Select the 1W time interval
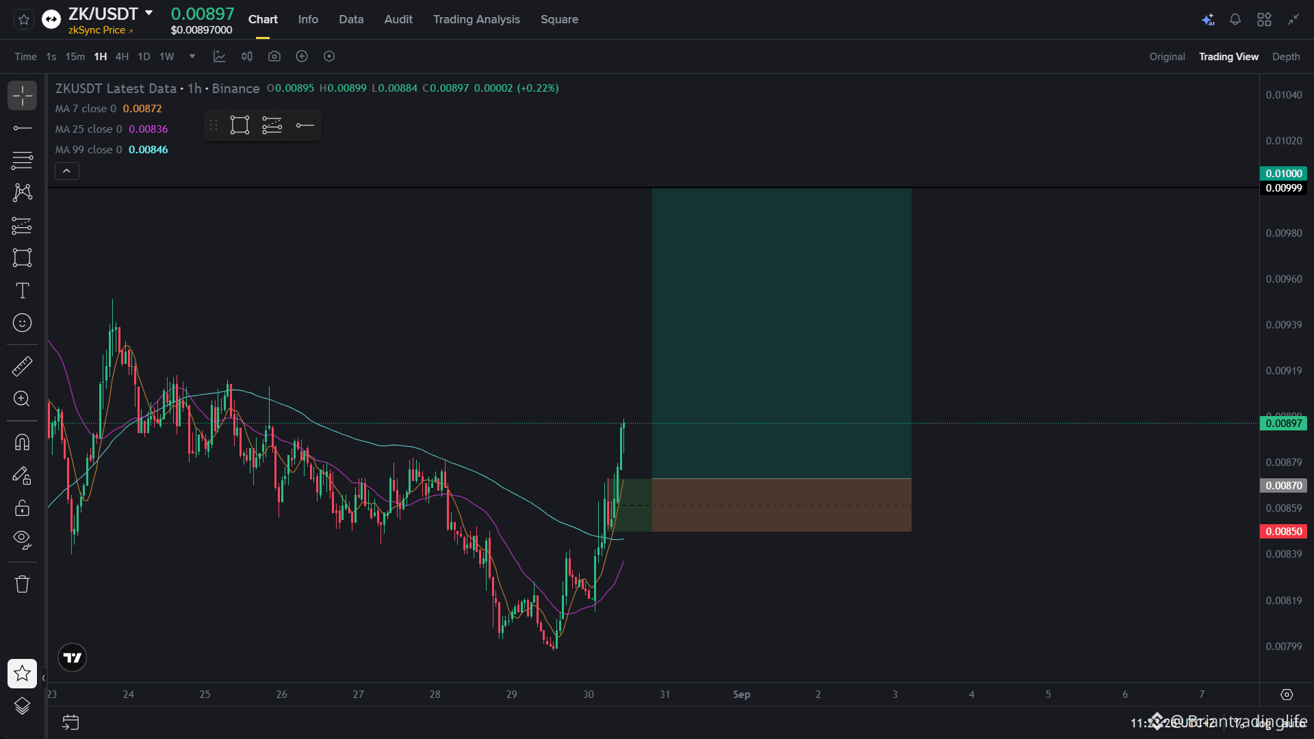 pyautogui.click(x=167, y=57)
